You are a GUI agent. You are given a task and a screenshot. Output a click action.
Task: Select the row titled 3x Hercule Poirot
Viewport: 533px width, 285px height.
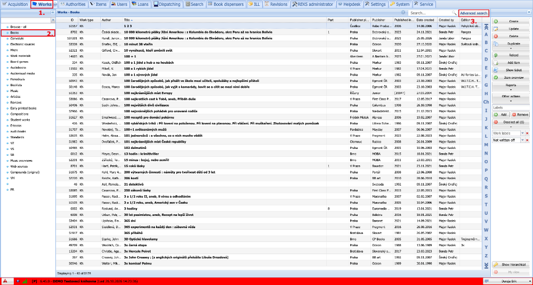tap(269, 252)
